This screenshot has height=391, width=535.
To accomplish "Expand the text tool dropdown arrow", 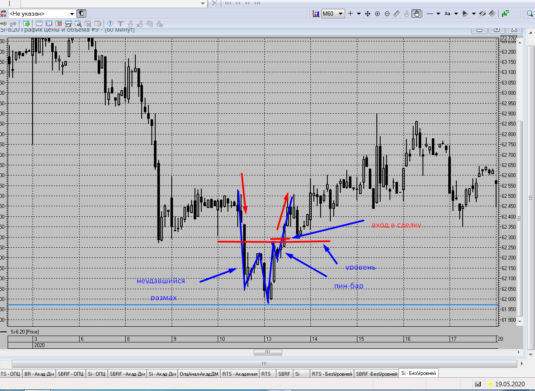I will tap(456, 14).
